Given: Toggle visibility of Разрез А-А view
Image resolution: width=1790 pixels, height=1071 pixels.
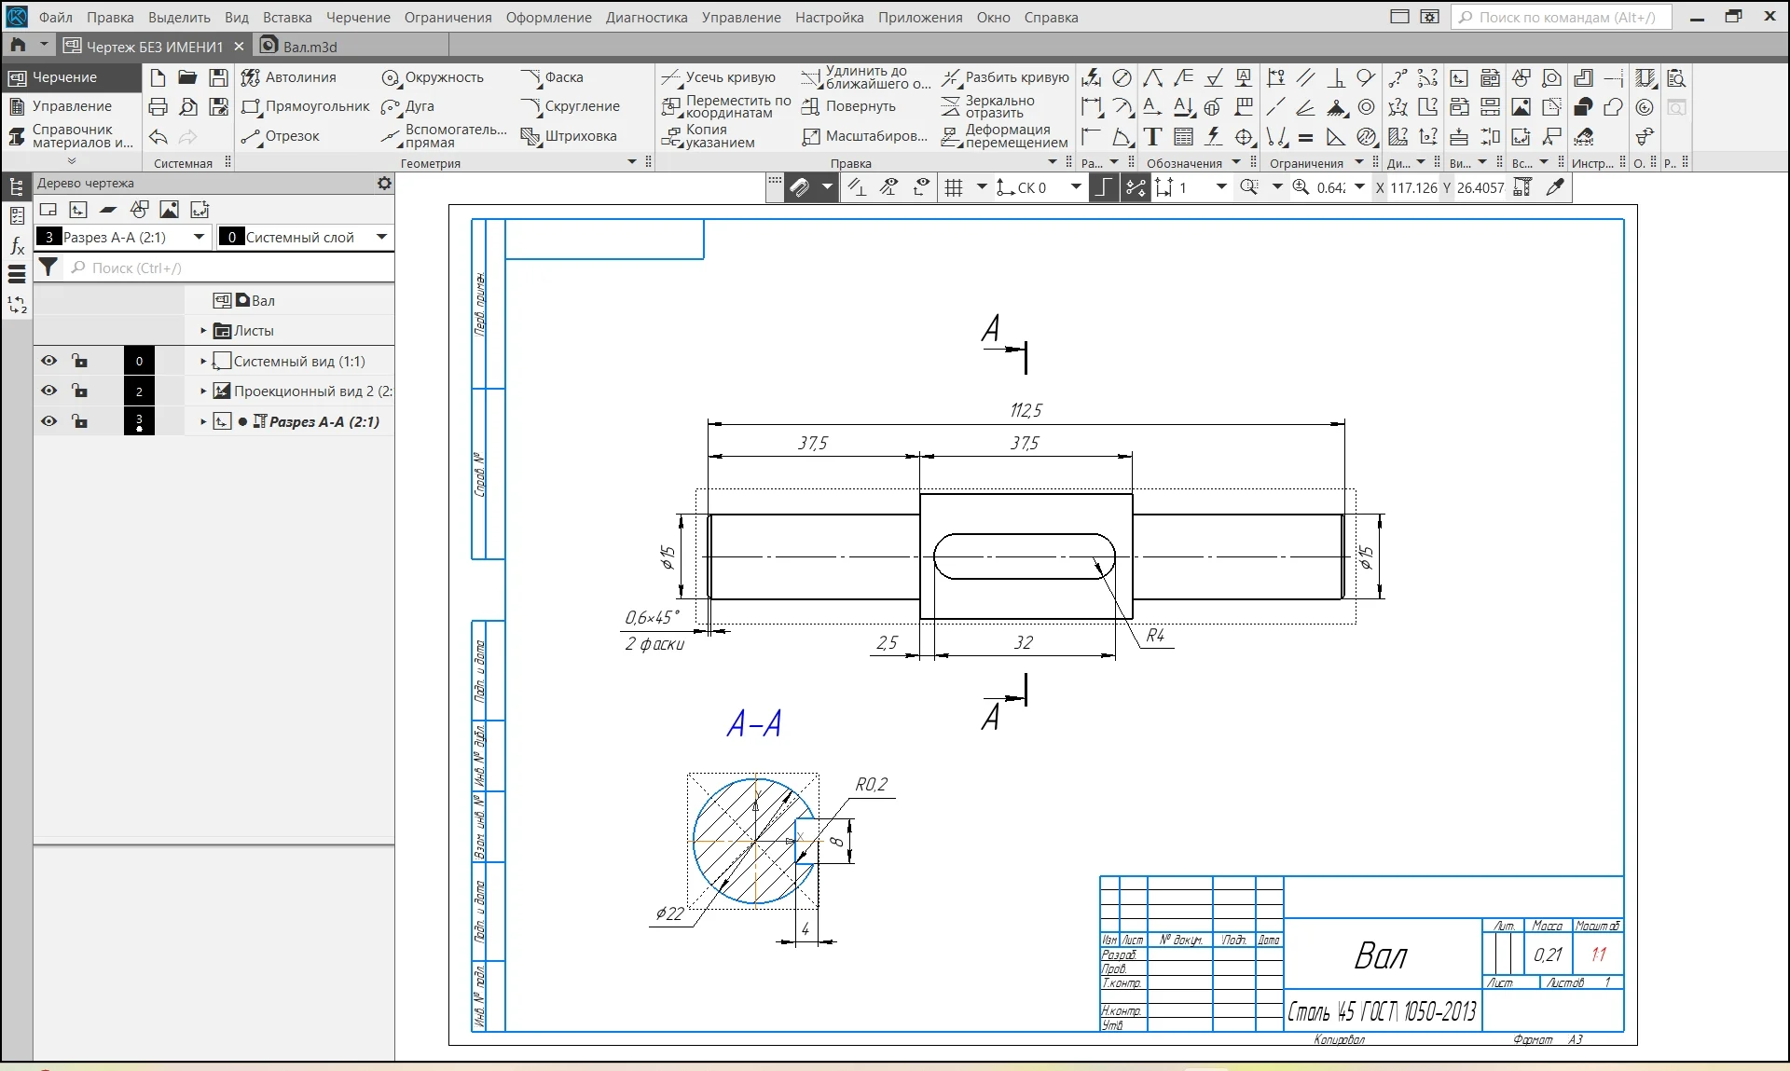Looking at the screenshot, I should (x=49, y=421).
